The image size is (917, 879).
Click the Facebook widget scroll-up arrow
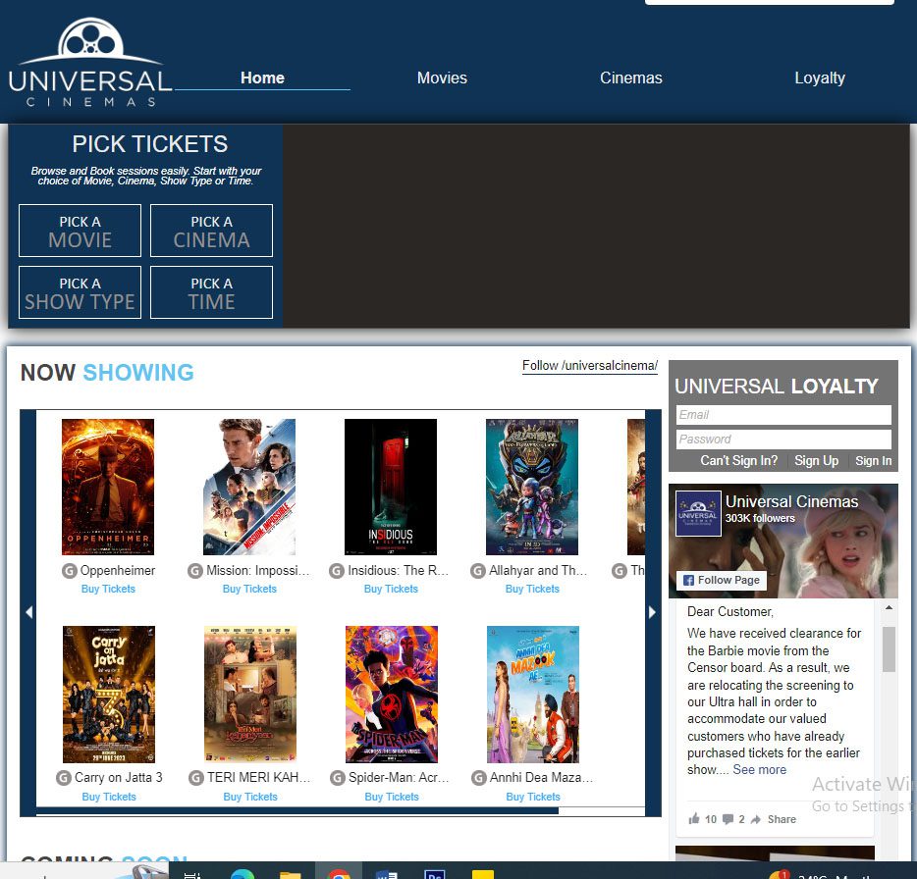tap(889, 608)
